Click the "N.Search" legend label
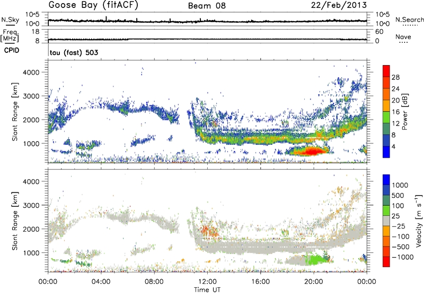The width and height of the screenshot is (424, 293). pyautogui.click(x=409, y=20)
